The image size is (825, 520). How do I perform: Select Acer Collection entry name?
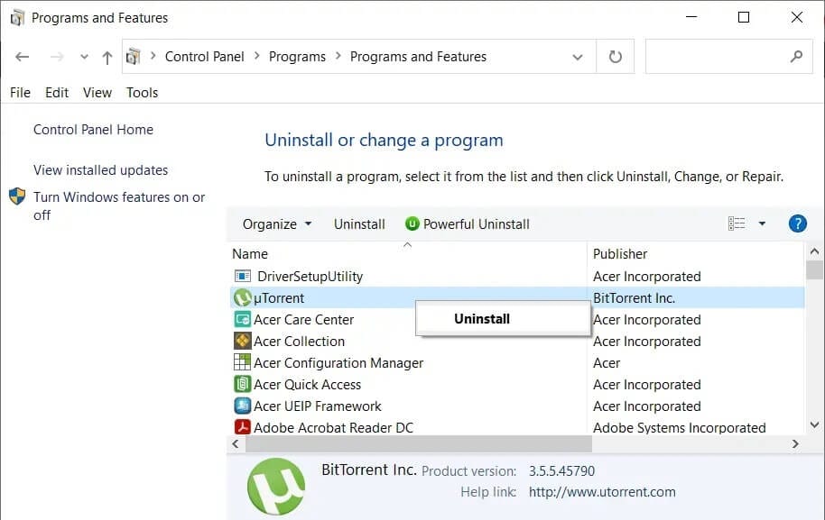point(299,342)
